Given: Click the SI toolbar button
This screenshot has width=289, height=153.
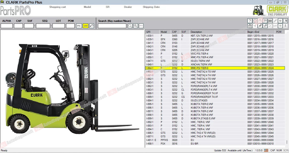Looking at the screenshot, I should pos(280,21).
